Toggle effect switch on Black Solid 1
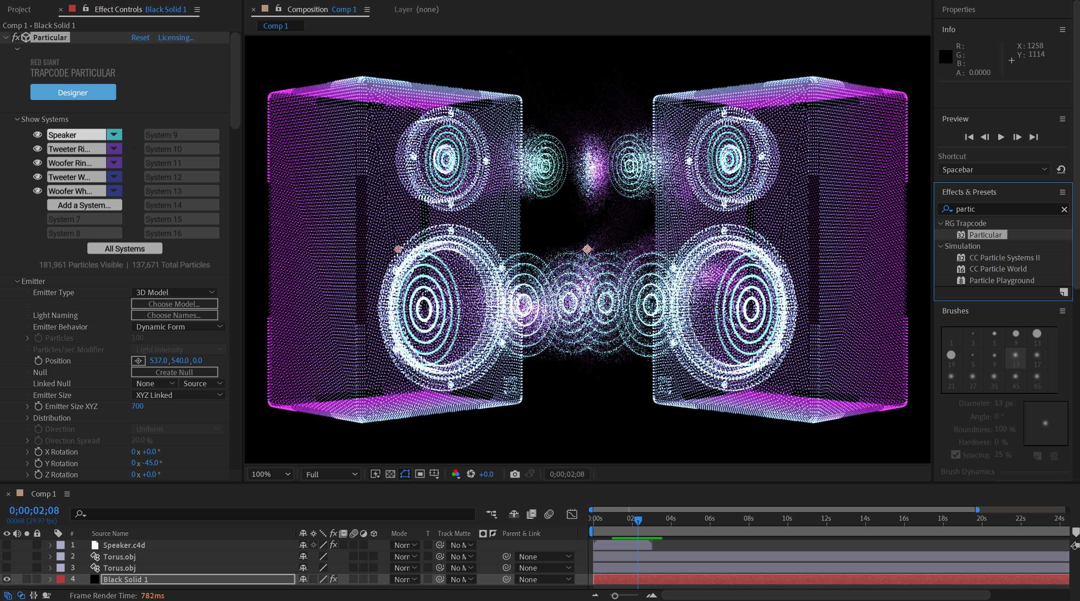The image size is (1080, 601). coord(333,579)
